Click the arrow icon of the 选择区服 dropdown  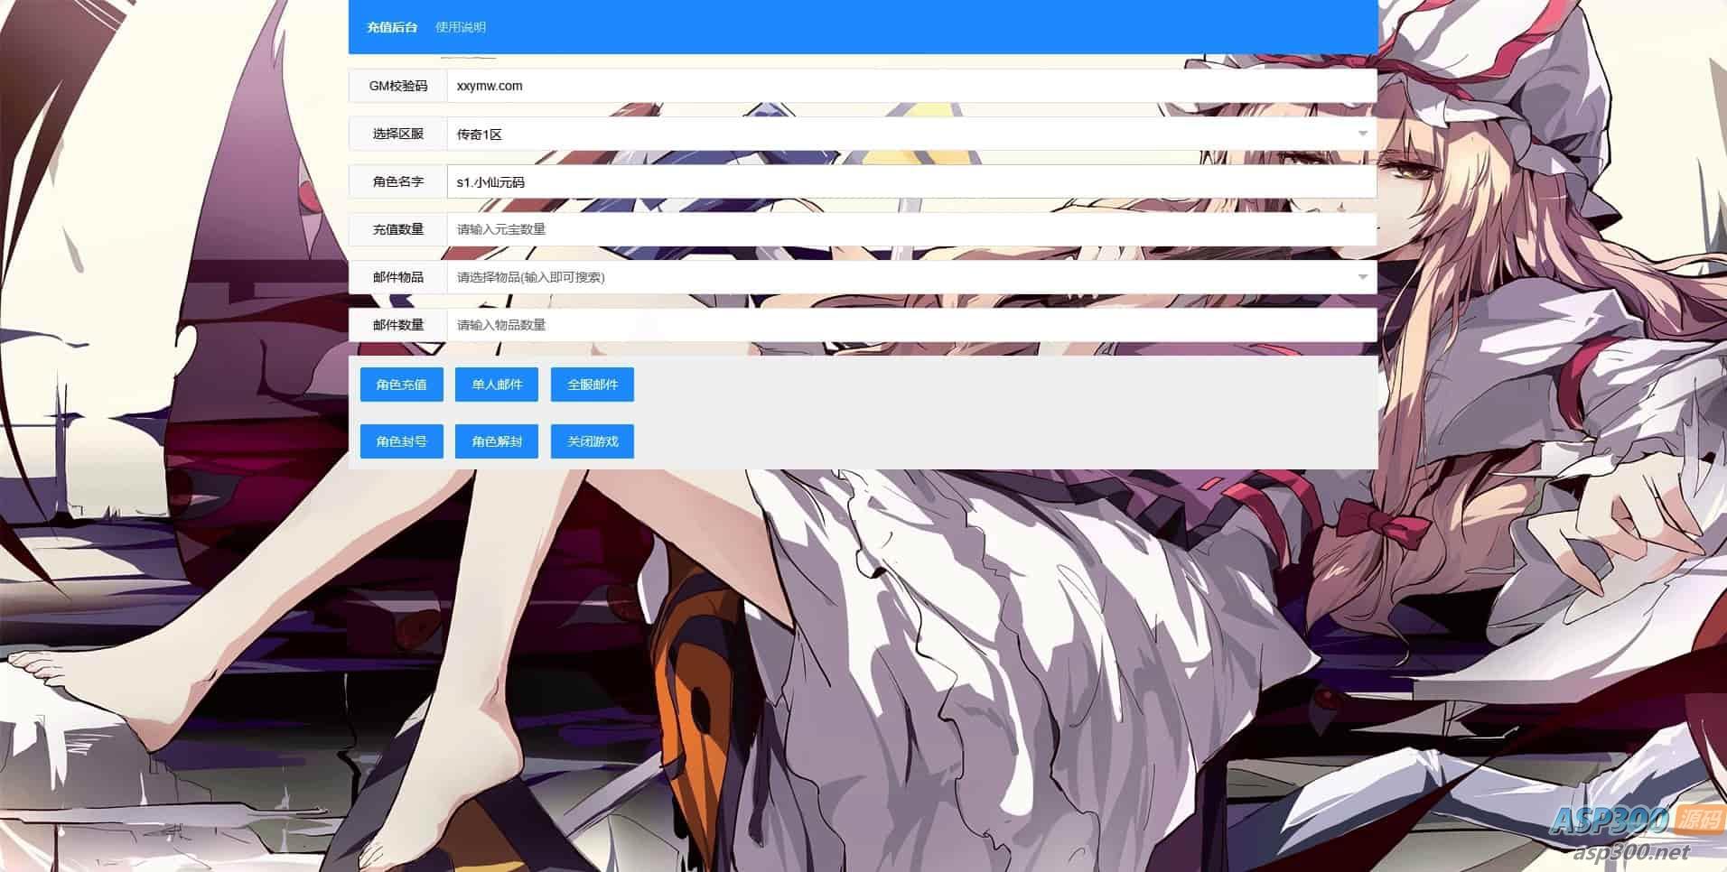[1362, 134]
